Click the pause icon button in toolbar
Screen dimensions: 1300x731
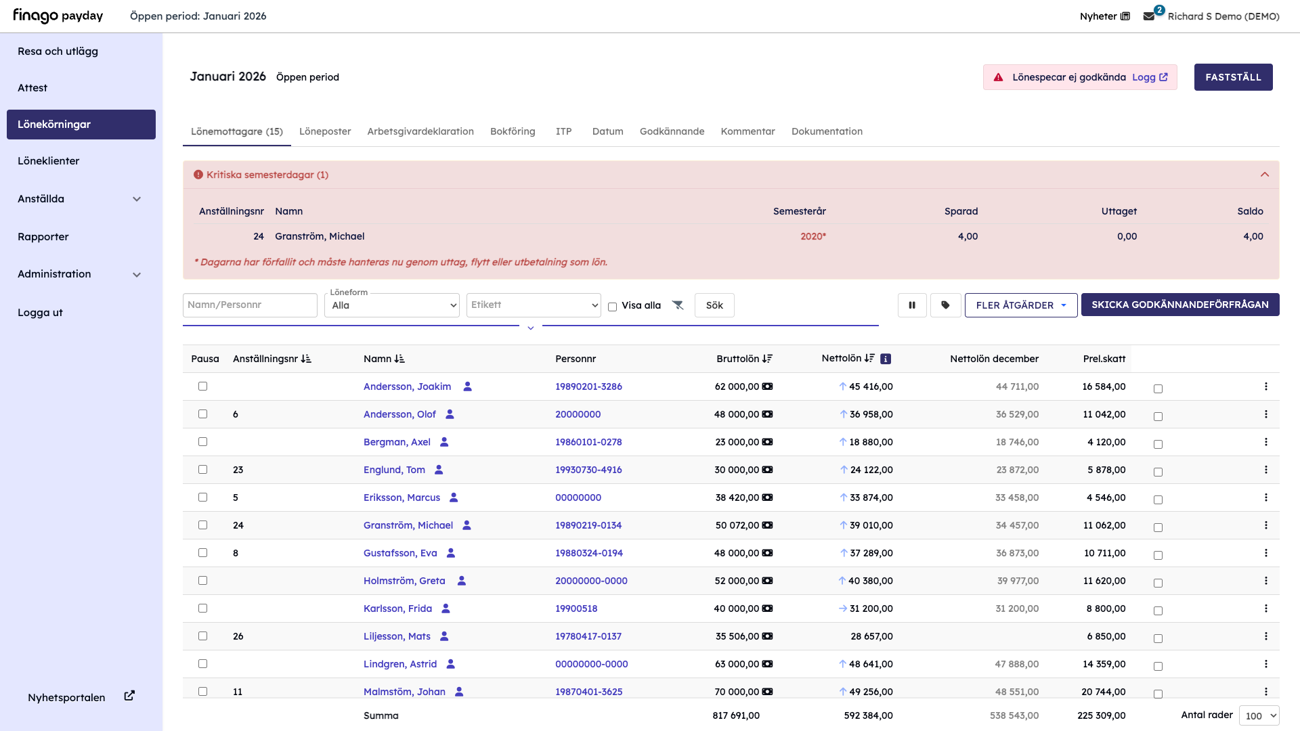(x=912, y=305)
